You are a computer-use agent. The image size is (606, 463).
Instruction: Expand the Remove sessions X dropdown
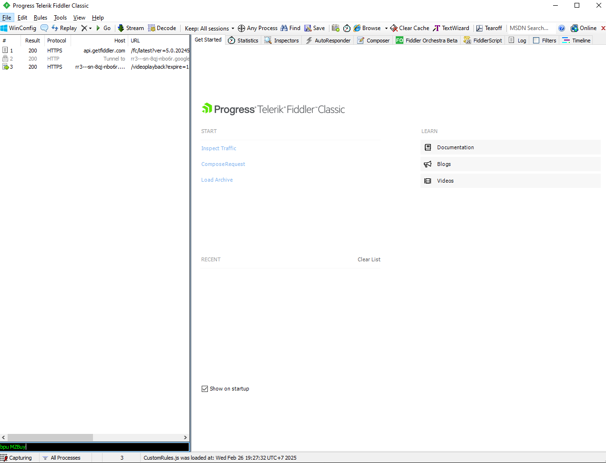(x=90, y=28)
